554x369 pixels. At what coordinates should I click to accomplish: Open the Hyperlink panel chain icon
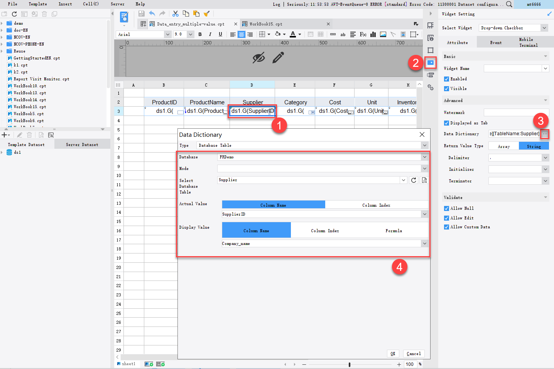pos(431,87)
